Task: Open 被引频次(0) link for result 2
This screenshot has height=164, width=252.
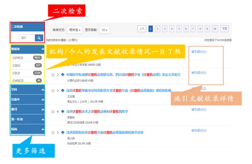Action: click(x=199, y=73)
